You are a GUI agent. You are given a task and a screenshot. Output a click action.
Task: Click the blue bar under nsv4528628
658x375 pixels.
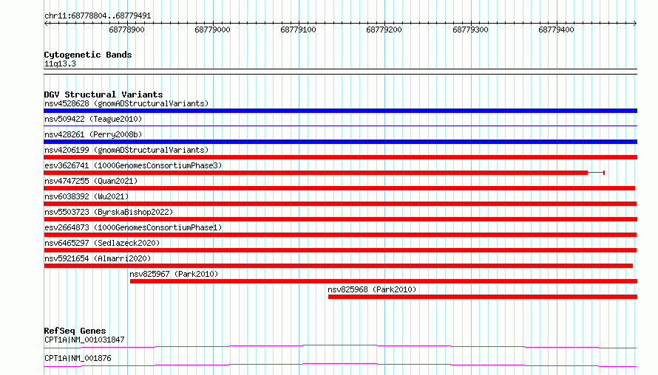click(x=340, y=111)
